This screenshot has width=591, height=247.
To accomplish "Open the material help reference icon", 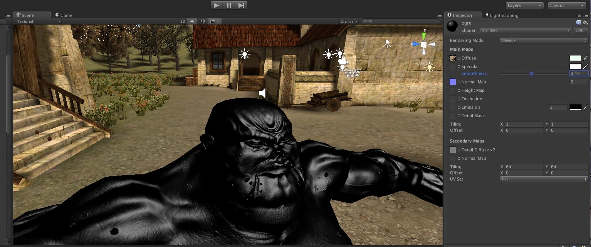I will point(578,22).
